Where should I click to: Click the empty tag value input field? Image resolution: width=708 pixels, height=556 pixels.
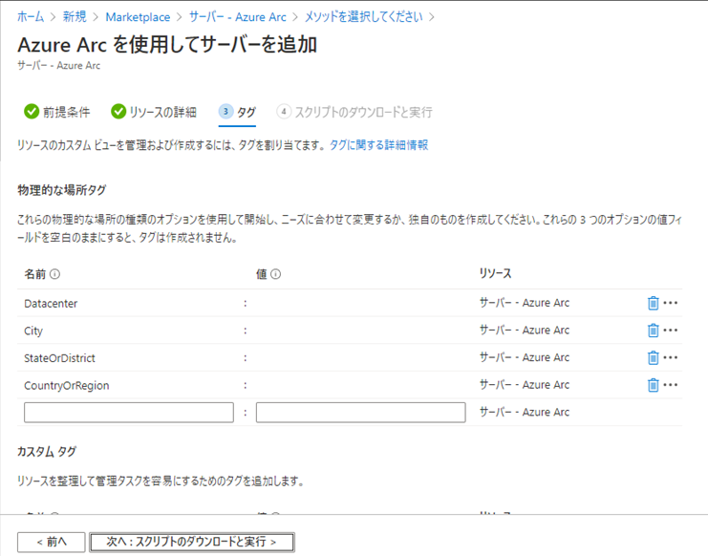click(361, 413)
